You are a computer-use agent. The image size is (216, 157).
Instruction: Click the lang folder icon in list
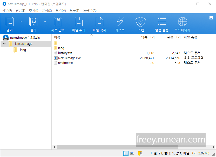coord(56,48)
